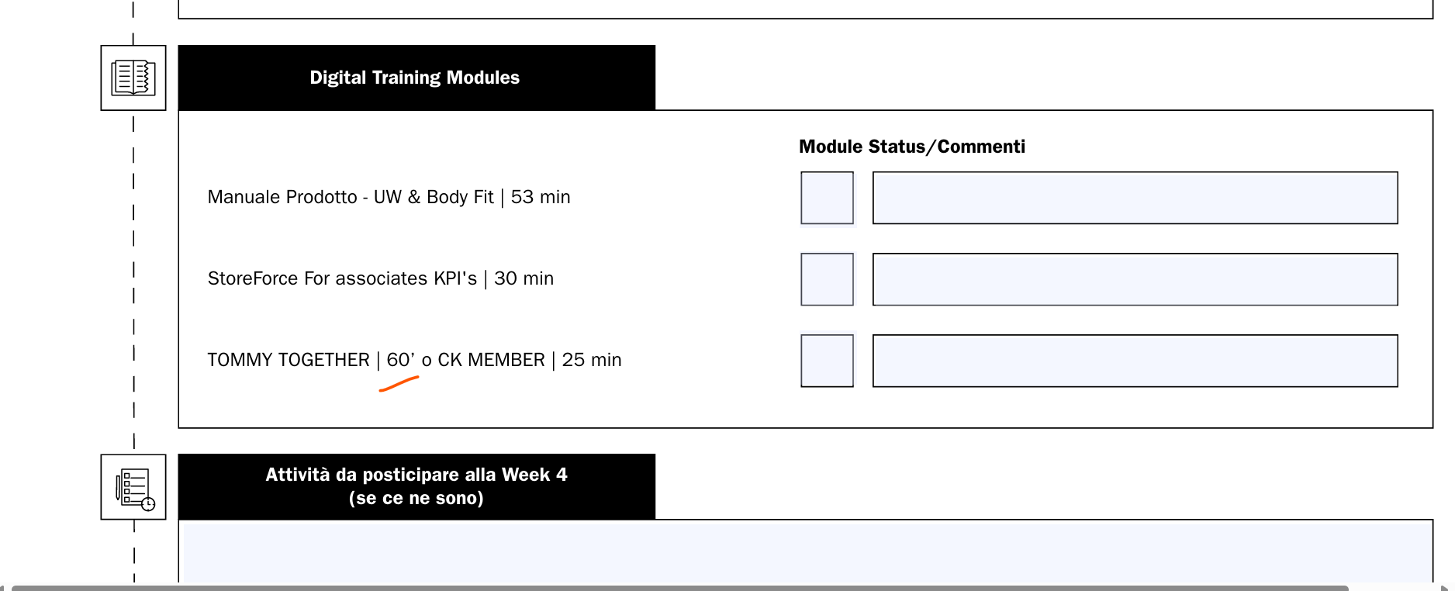The height and width of the screenshot is (591, 1455).
Task: Click the TOMMY TOGETHER module title text
Action: (x=289, y=360)
